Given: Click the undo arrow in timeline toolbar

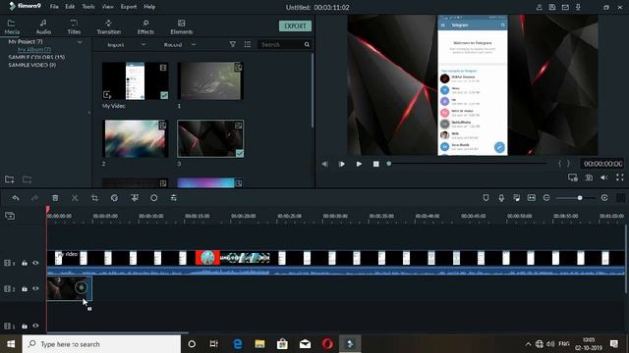Looking at the screenshot, I should 16,198.
